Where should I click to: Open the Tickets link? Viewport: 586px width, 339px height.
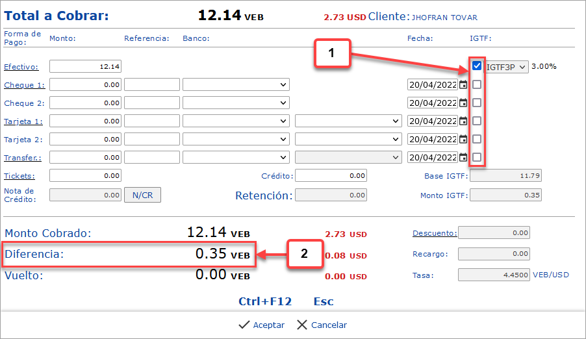(19, 175)
